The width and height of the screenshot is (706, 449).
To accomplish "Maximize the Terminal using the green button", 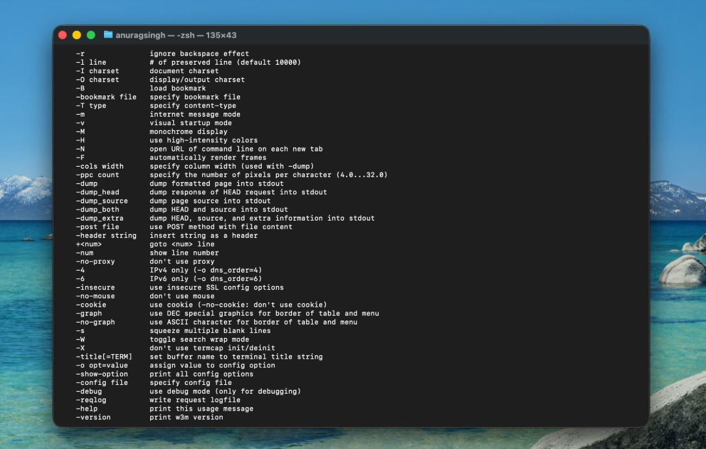I will 91,35.
